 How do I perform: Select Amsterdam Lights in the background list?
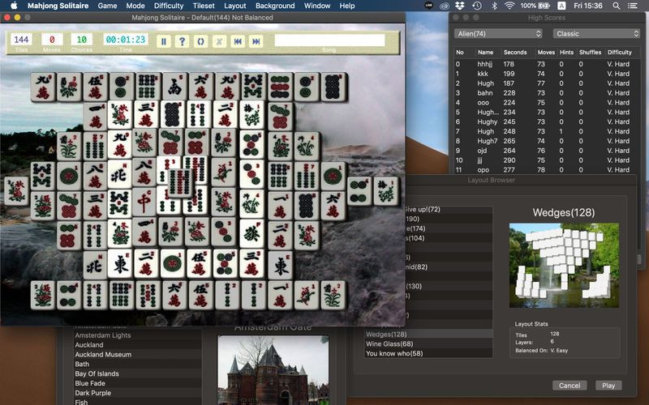pos(137,335)
